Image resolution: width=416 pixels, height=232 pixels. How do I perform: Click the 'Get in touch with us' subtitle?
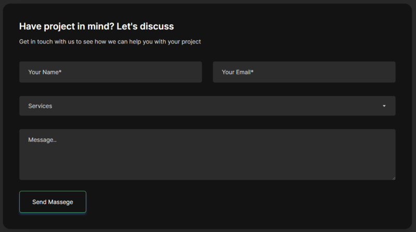[x=110, y=41]
